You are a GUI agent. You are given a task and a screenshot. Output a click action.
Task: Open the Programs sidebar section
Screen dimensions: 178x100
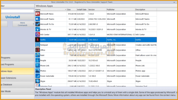17,58
